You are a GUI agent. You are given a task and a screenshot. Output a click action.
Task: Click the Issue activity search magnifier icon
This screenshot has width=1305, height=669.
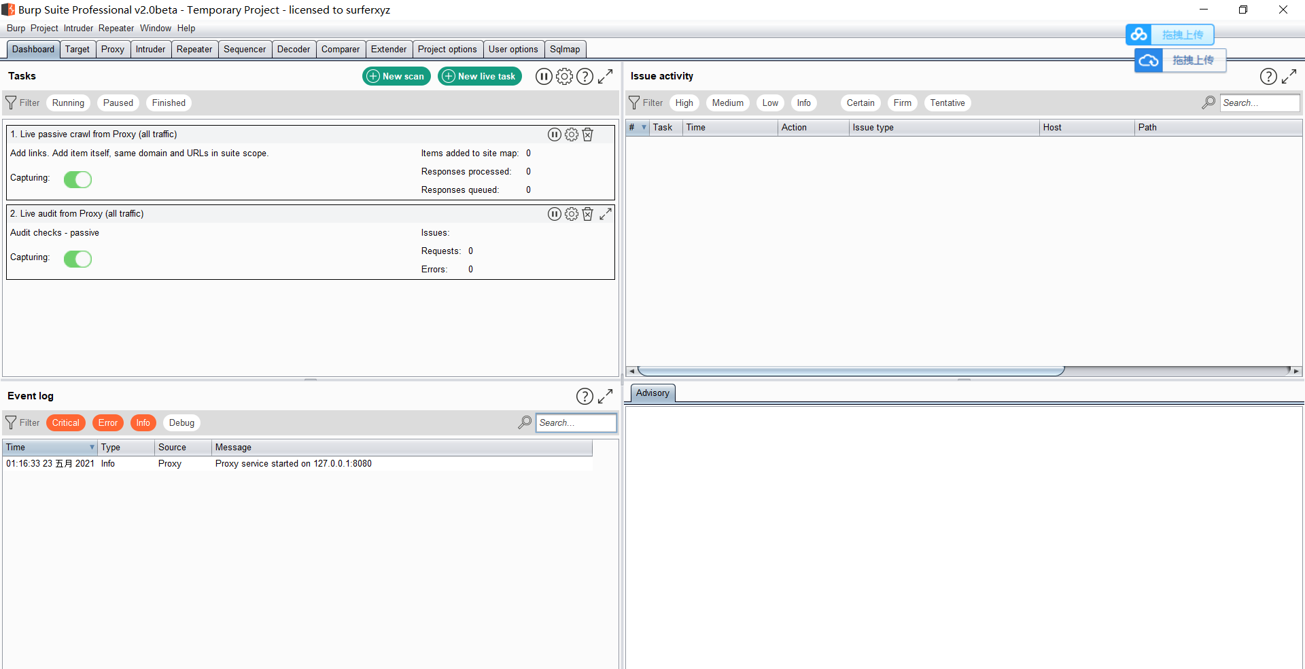coord(1208,103)
